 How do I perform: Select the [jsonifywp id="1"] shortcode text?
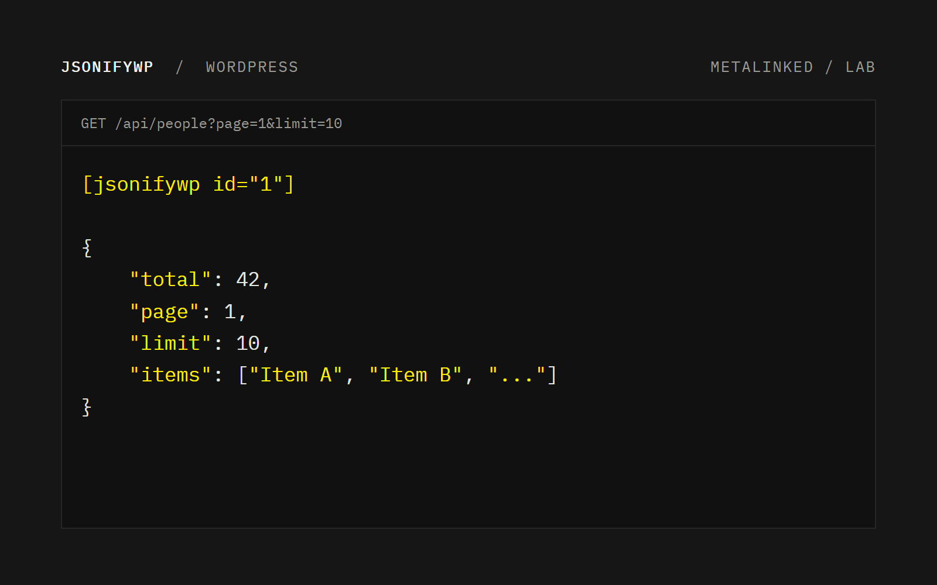[188, 184]
